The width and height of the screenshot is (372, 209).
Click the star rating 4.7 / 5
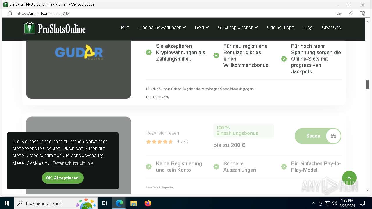(167, 141)
